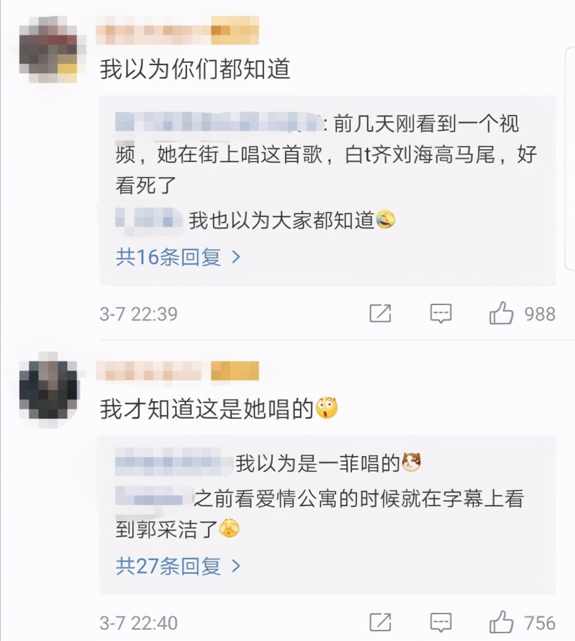Click the cat emoji after 我以为是一菲唱的
Image resolution: width=575 pixels, height=641 pixels.
(x=412, y=462)
